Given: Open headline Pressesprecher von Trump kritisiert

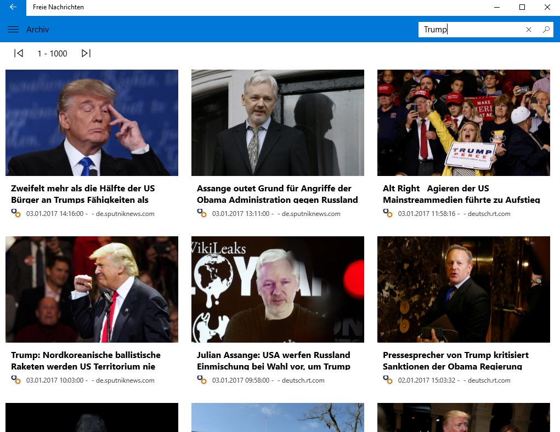Looking at the screenshot, I should [x=456, y=361].
